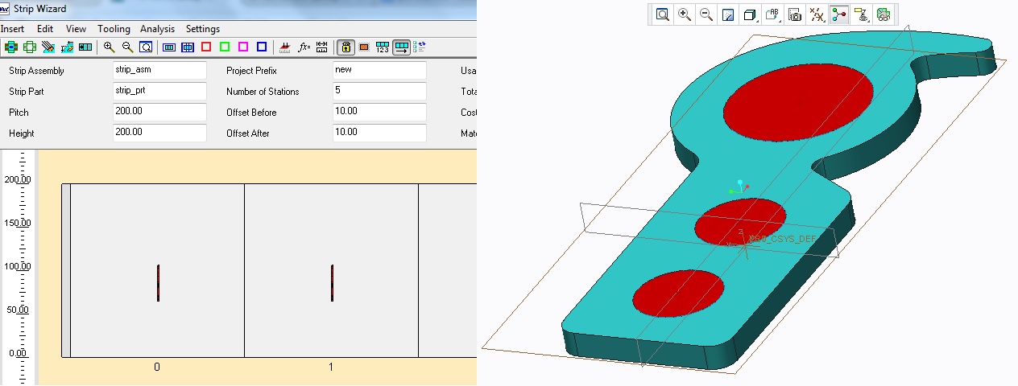Click the Strip Wizard title bar text
This screenshot has width=1018, height=386.
click(40, 9)
